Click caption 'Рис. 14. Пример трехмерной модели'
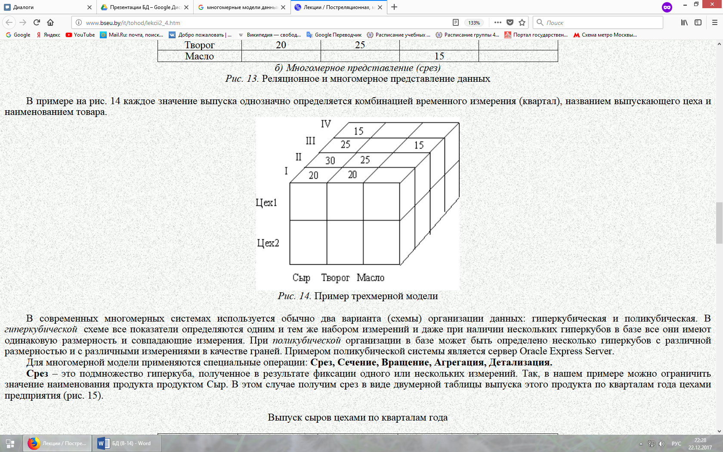This screenshot has width=723, height=452. (358, 296)
